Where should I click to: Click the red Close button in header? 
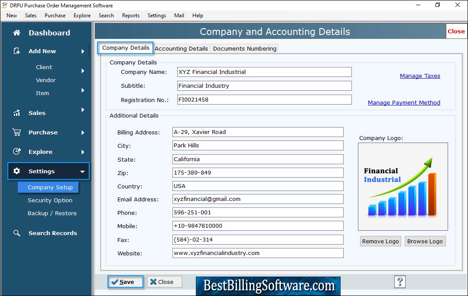tap(456, 31)
